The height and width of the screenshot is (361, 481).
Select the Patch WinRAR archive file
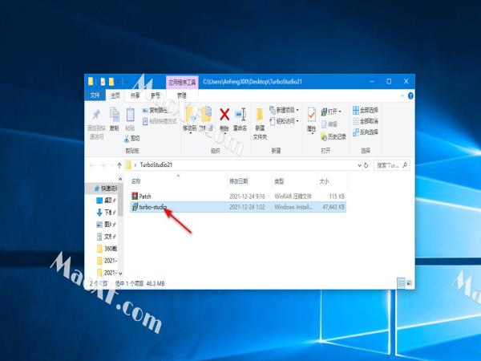(x=238, y=197)
